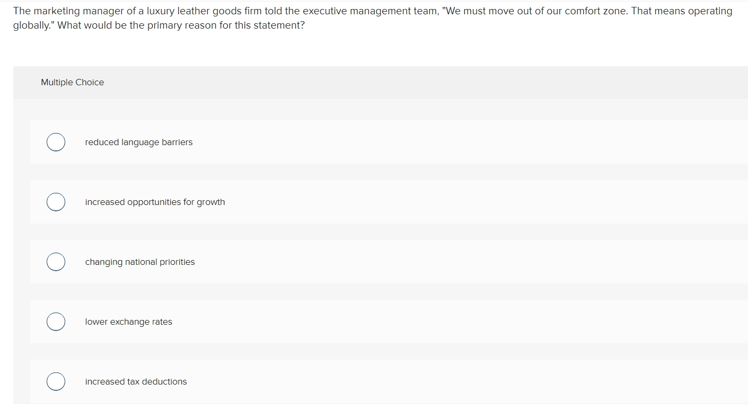Screen dimensions: 748x410
Task: Click the "increased tax deductions" answer text
Action: click(x=136, y=381)
